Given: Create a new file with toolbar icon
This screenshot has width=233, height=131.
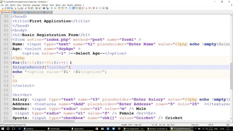Looking at the screenshot, I should pos(2,8).
